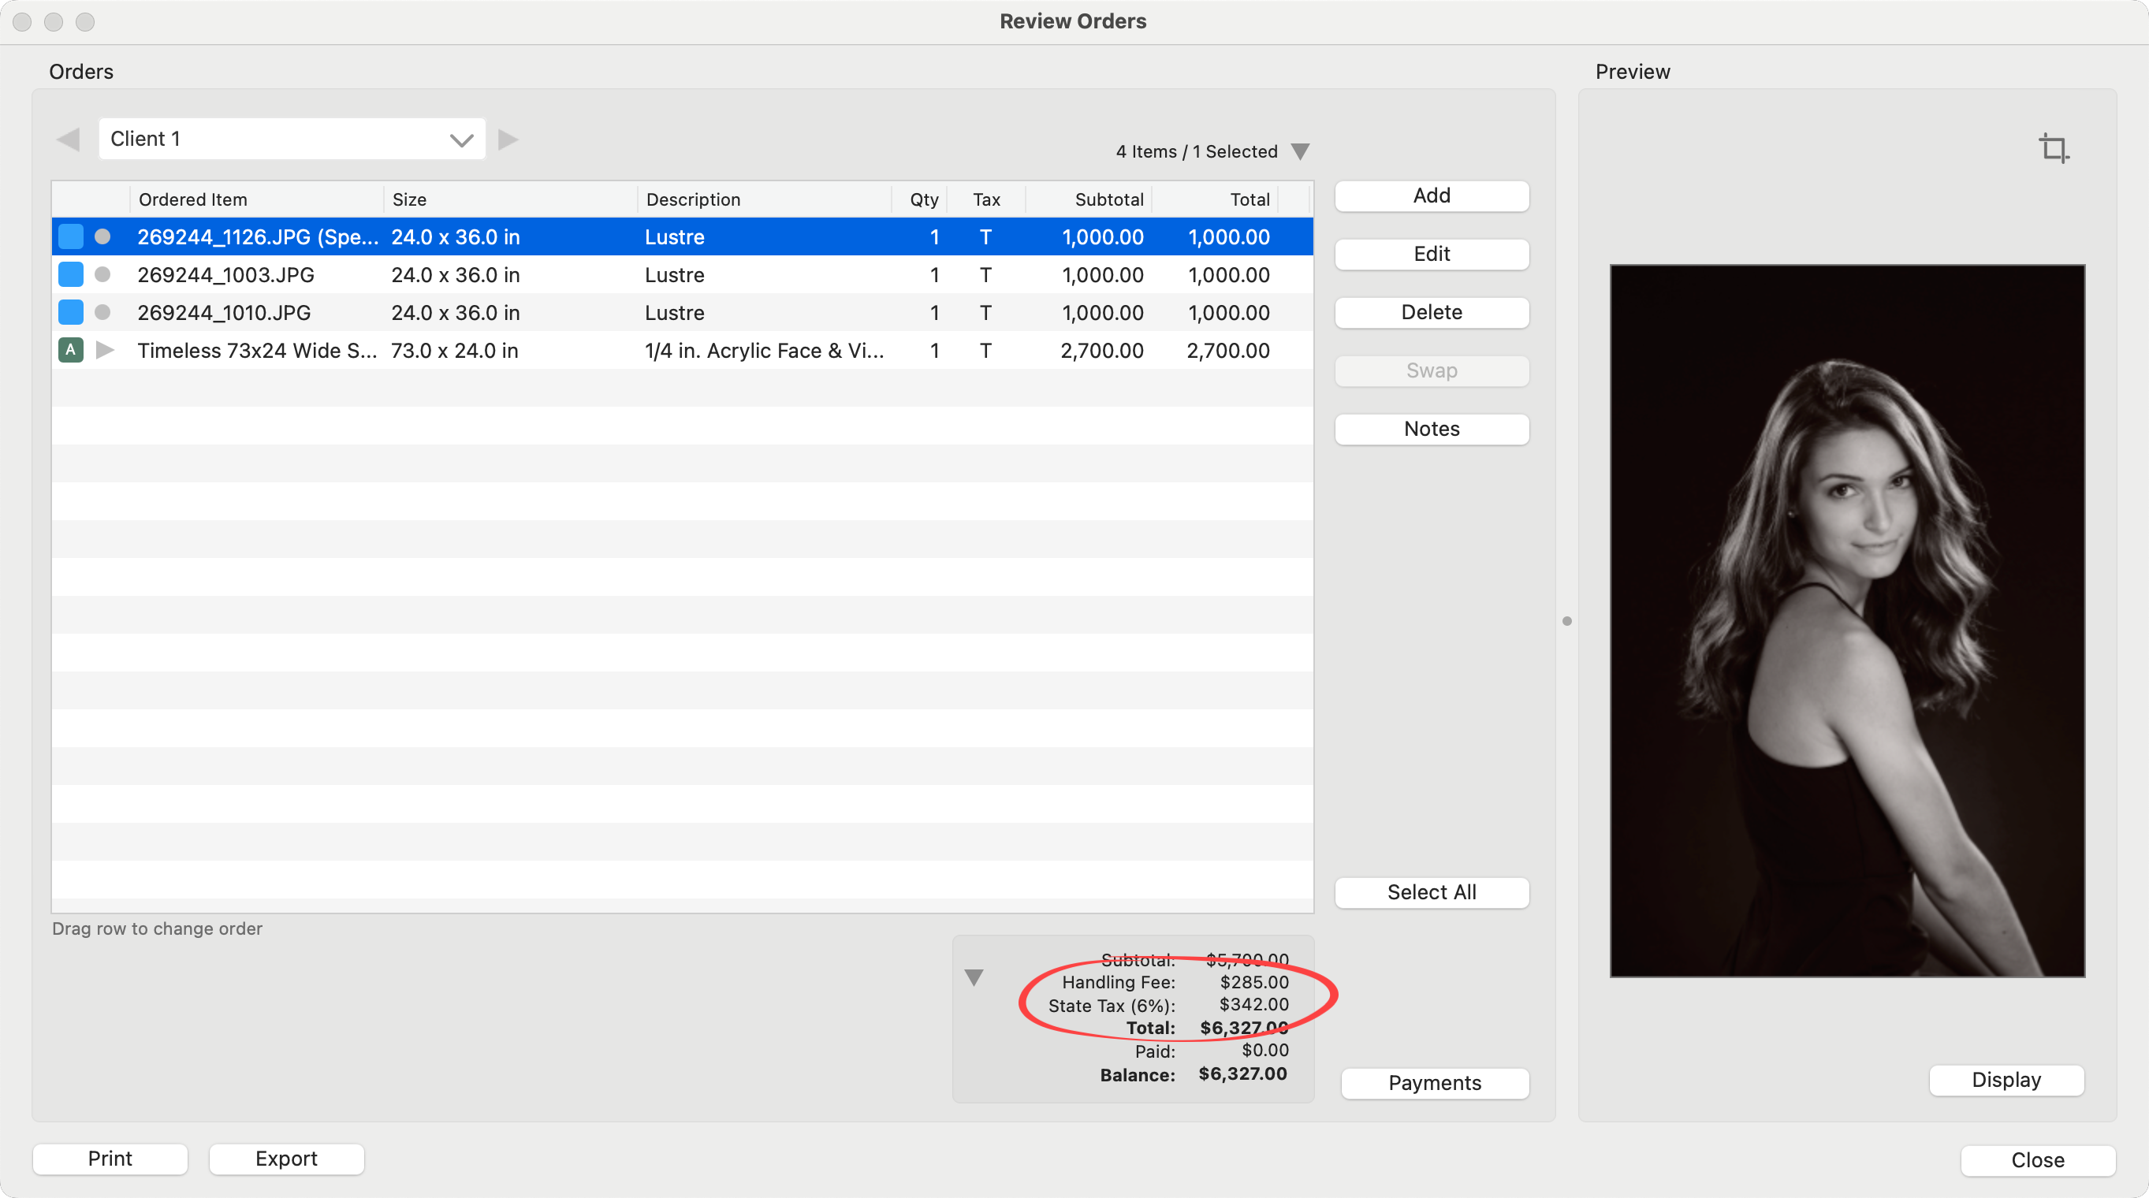Click the Export button

pos(286,1159)
